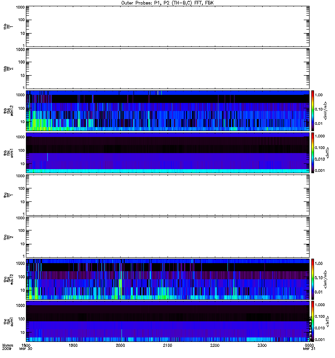Click the "thc fbk scm1" y-axis label
The width and height of the screenshot is (335, 358).
pyautogui.click(x=8, y=321)
